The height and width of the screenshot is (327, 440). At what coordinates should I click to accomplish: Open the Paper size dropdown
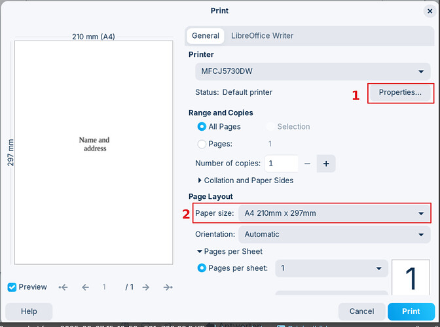(334, 213)
